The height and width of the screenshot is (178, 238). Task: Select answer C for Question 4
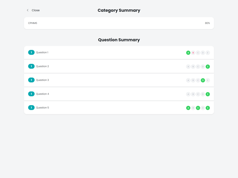click(198, 94)
